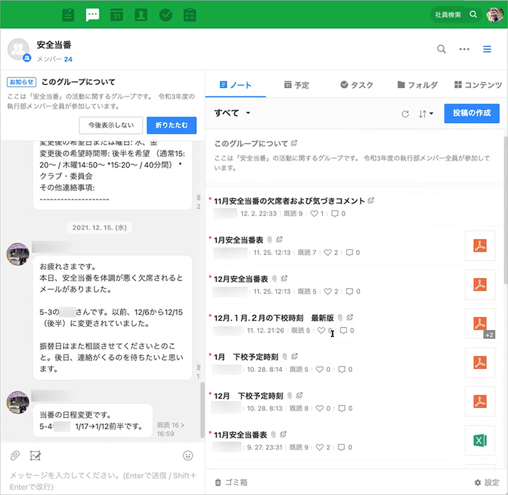This screenshot has height=495, width=508.
Task: Switch to the フォルダ tab
Action: point(417,85)
